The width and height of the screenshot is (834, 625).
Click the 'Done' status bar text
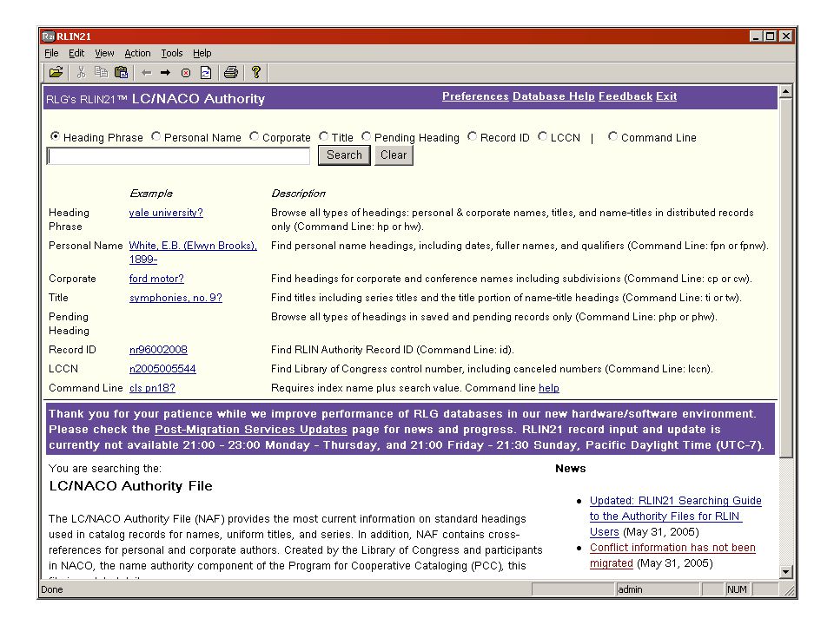tap(52, 589)
